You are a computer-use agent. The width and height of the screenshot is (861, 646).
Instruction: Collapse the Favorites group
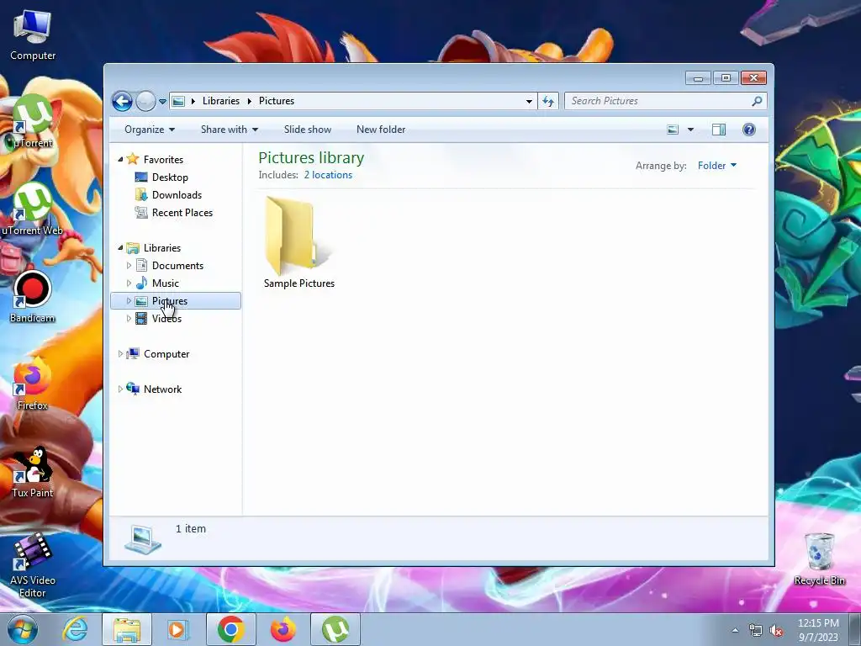coord(120,159)
